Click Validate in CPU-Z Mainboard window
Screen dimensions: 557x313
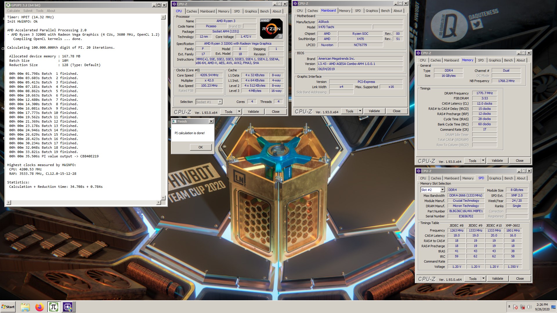pyautogui.click(x=374, y=111)
